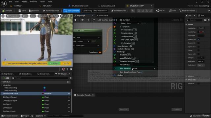Image resolution: width=211 pixels, height=118 pixels.
Task: Toggle Hide Unrelated nodes
Action: (187, 10)
